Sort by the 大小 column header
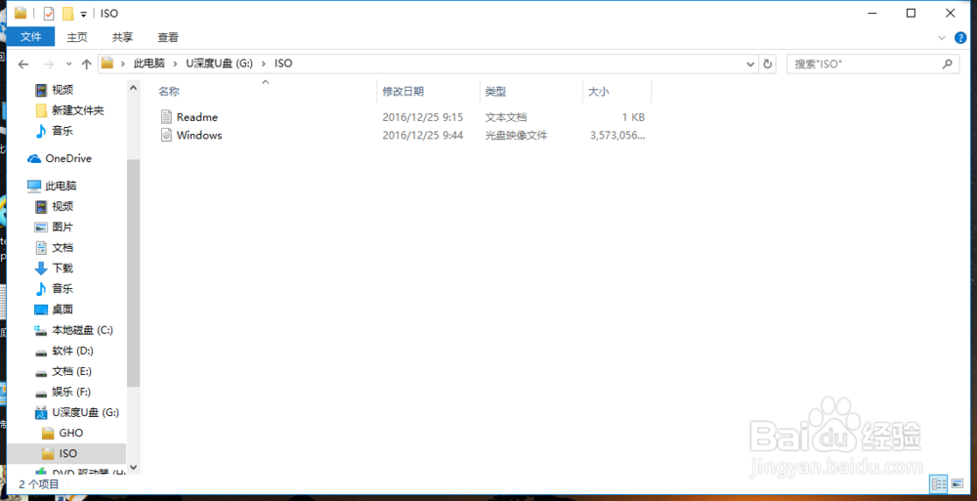 coord(599,92)
